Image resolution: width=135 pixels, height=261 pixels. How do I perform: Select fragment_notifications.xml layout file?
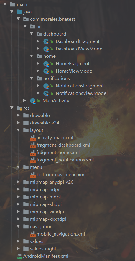point(65,160)
